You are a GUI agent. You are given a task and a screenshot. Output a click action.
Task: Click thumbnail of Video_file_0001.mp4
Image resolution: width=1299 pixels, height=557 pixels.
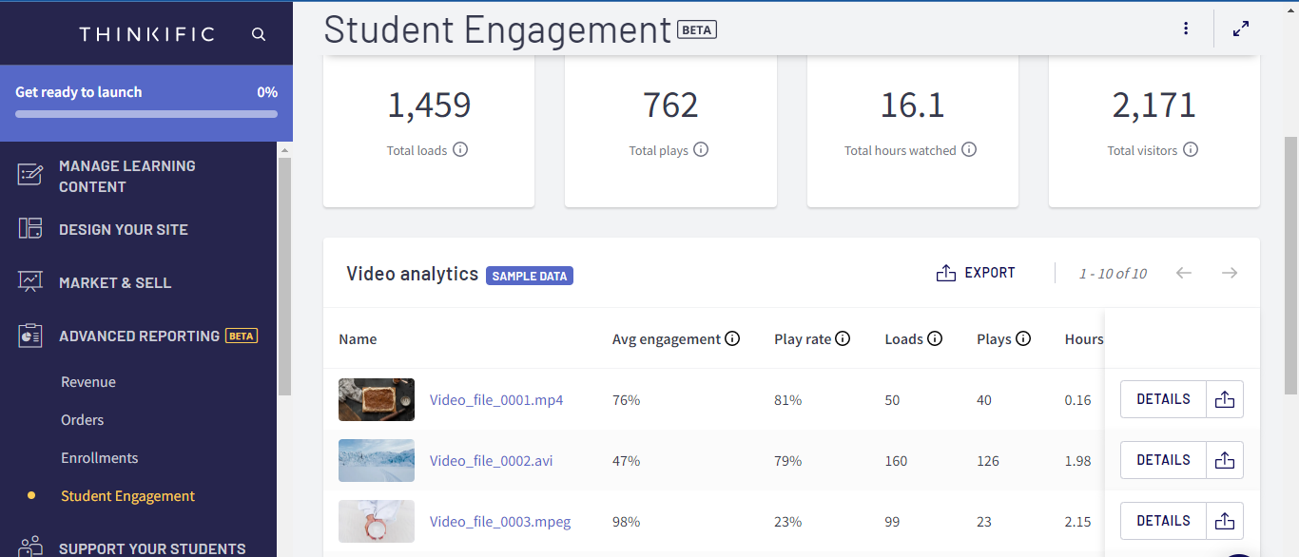click(377, 399)
